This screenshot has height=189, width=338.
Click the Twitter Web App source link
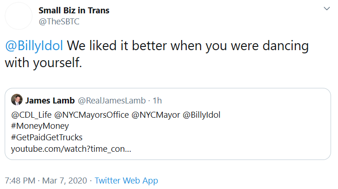126,180
